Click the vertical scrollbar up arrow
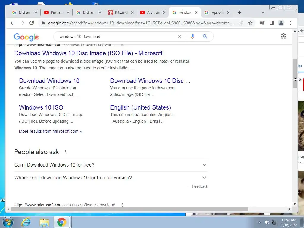Image resolution: width=304 pixels, height=228 pixels. (x=294, y=31)
